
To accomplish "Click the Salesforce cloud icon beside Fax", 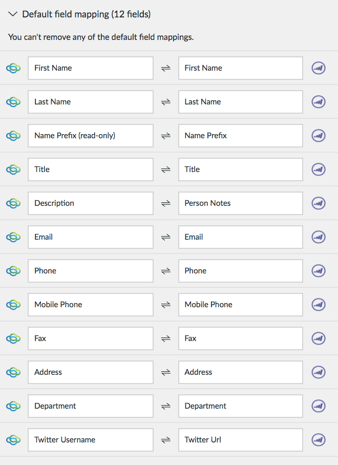I will pyautogui.click(x=13, y=339).
